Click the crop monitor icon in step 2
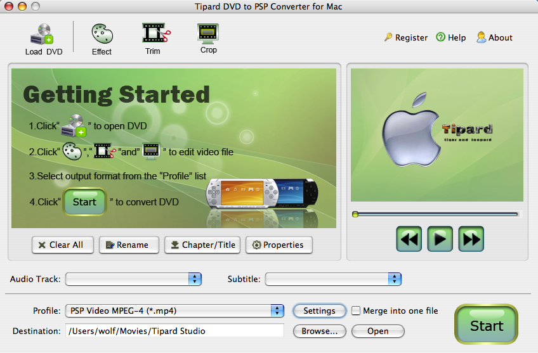 151,151
